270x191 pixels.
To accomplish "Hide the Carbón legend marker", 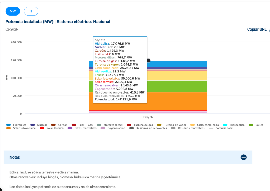I will [54, 125].
